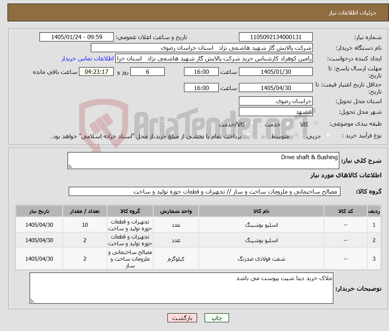
Task: Select the خدمت radio button
Action: point(288,123)
